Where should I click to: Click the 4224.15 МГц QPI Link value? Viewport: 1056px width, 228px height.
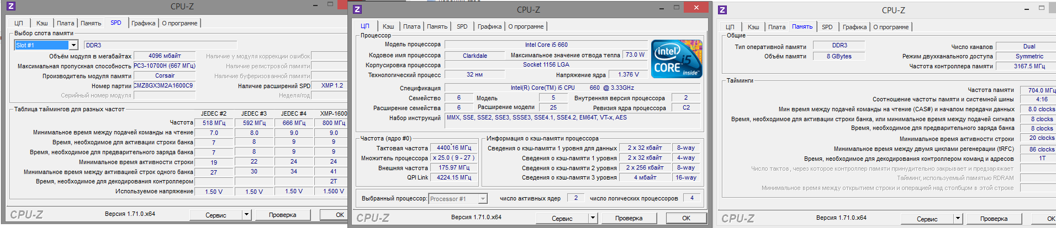click(454, 177)
